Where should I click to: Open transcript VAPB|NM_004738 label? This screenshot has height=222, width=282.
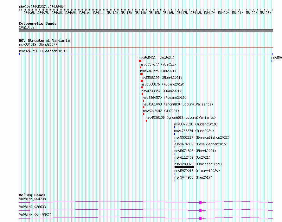point(32,199)
